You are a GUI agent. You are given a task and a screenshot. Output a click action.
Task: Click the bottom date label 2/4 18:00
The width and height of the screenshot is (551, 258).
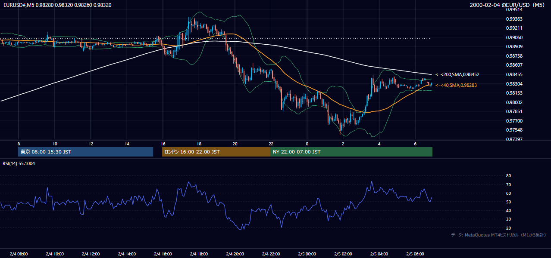pyautogui.click(x=199, y=254)
